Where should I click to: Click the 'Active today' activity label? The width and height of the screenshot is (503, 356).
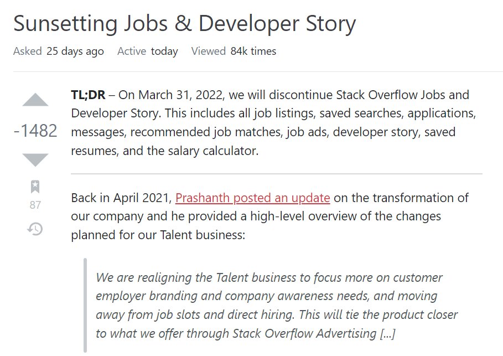click(148, 51)
